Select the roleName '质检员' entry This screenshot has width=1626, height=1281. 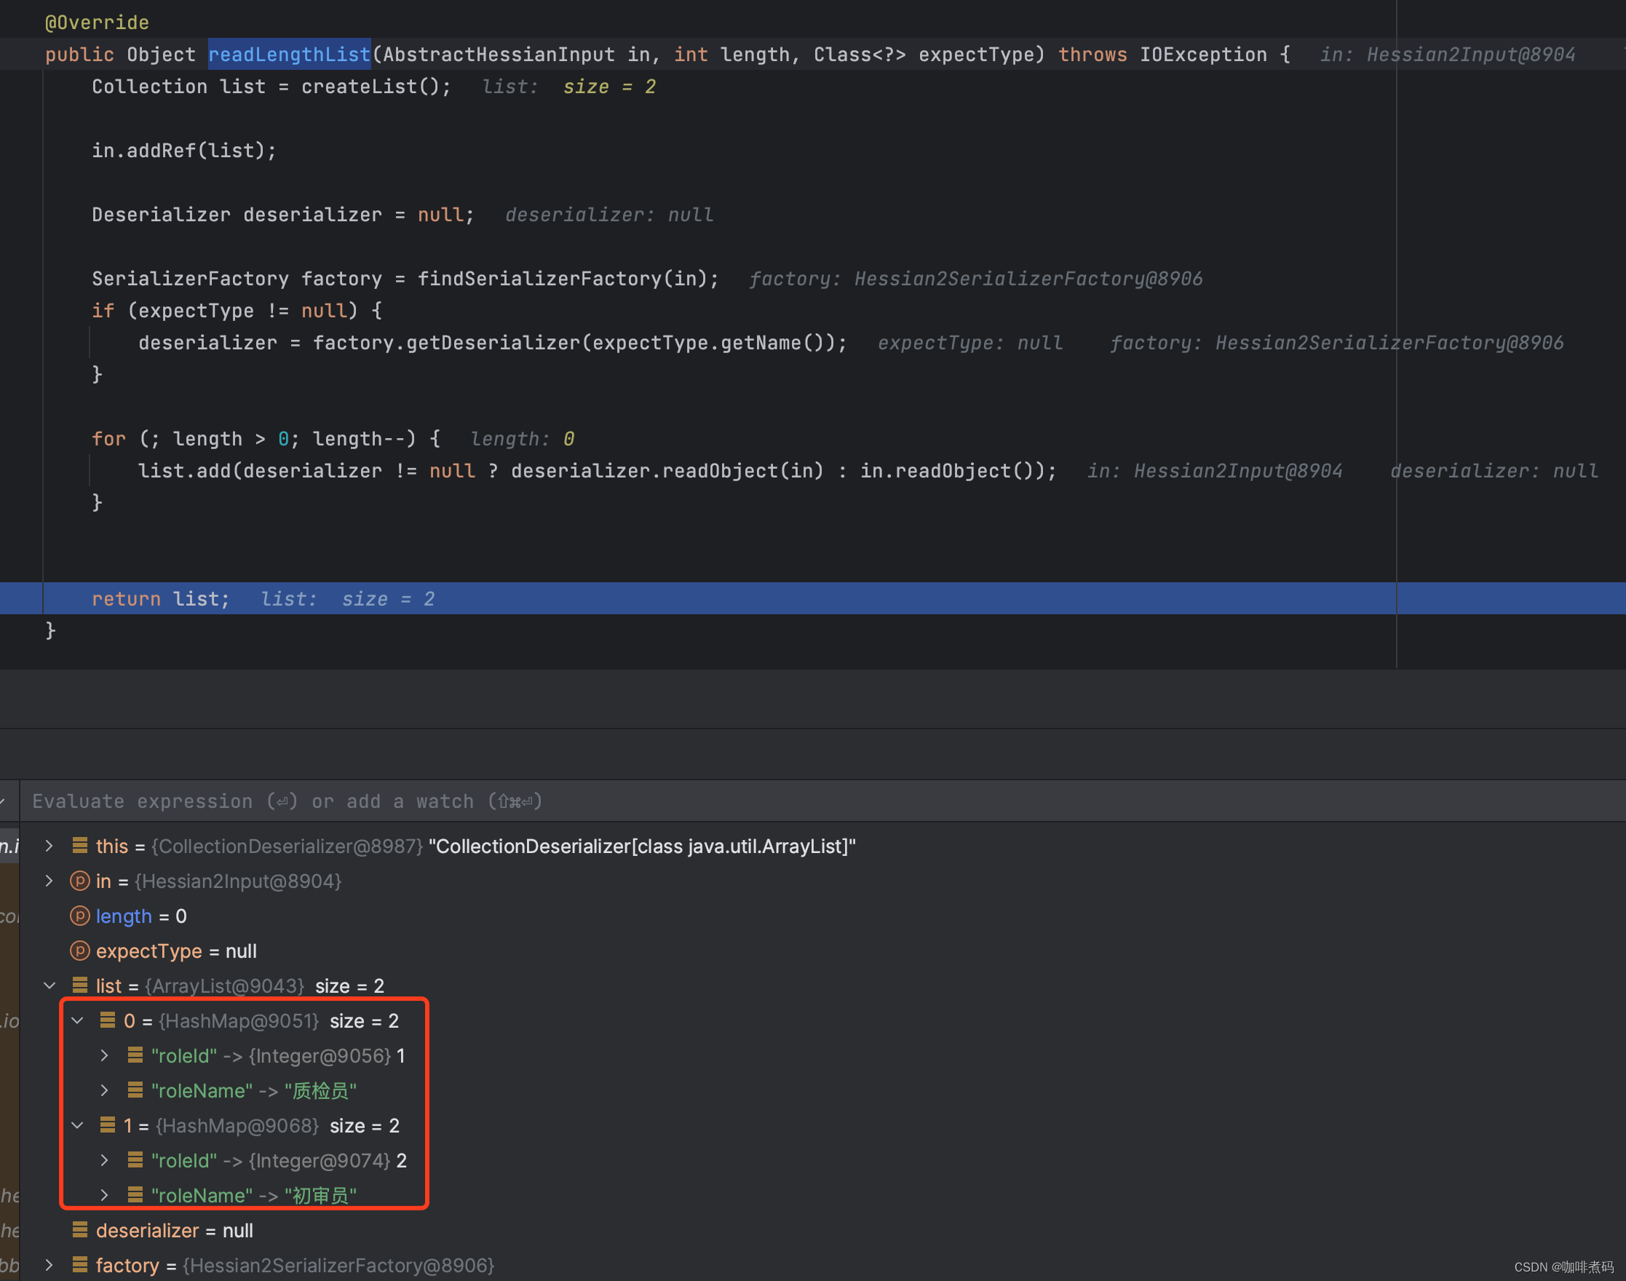253,1090
